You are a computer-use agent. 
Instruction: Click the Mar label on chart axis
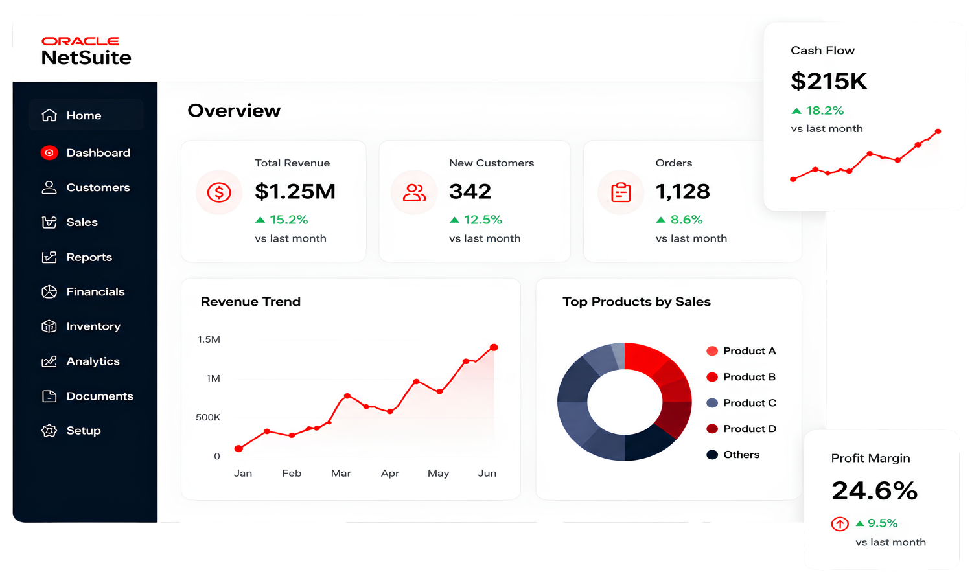[x=341, y=474]
